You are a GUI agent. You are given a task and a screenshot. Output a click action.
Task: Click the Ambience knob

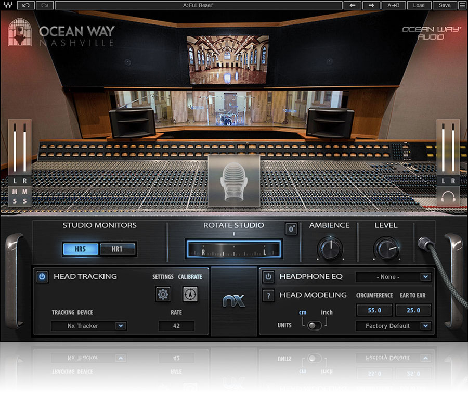click(330, 248)
